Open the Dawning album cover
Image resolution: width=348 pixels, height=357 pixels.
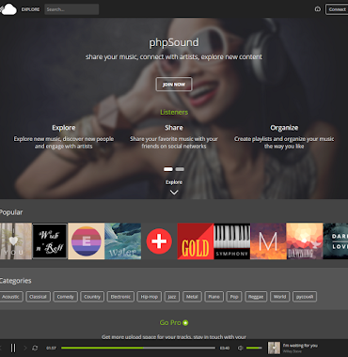pos(305,241)
